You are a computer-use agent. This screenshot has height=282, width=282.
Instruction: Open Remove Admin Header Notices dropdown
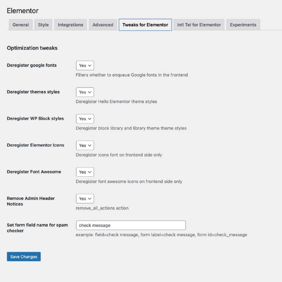point(85,198)
